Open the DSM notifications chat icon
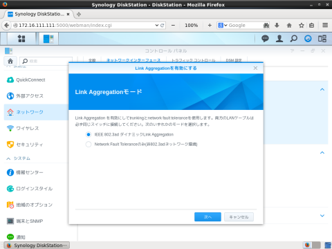 coord(265,39)
